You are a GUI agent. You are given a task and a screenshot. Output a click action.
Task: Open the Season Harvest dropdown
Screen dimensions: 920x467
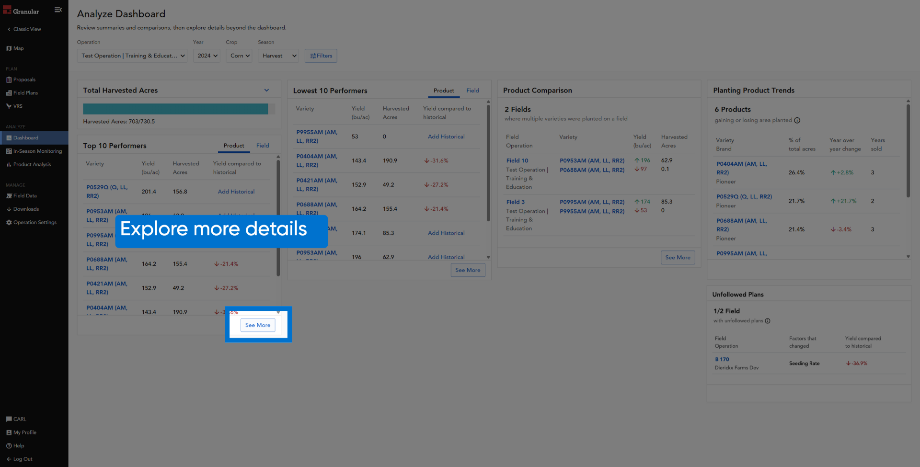point(279,56)
